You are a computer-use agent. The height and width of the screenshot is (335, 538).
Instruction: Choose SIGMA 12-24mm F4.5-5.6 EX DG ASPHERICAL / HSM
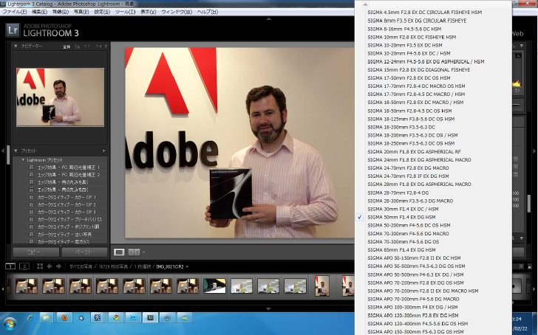[426, 62]
